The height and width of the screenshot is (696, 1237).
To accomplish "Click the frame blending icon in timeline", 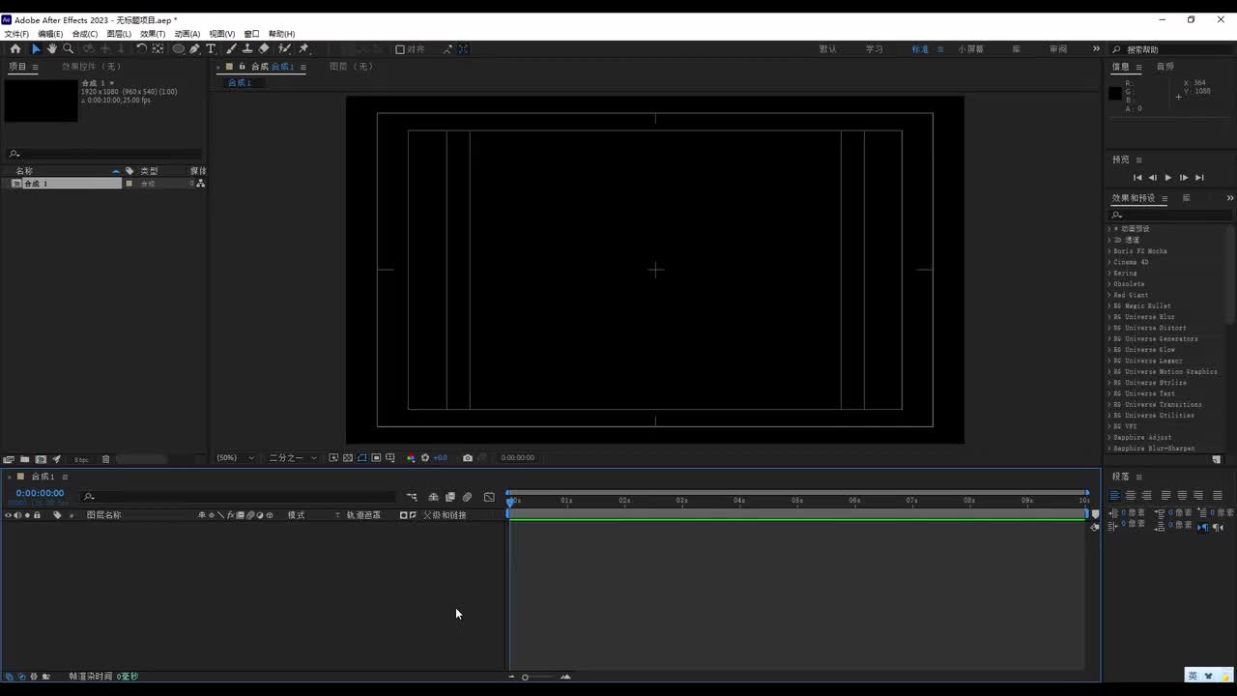I will (450, 497).
